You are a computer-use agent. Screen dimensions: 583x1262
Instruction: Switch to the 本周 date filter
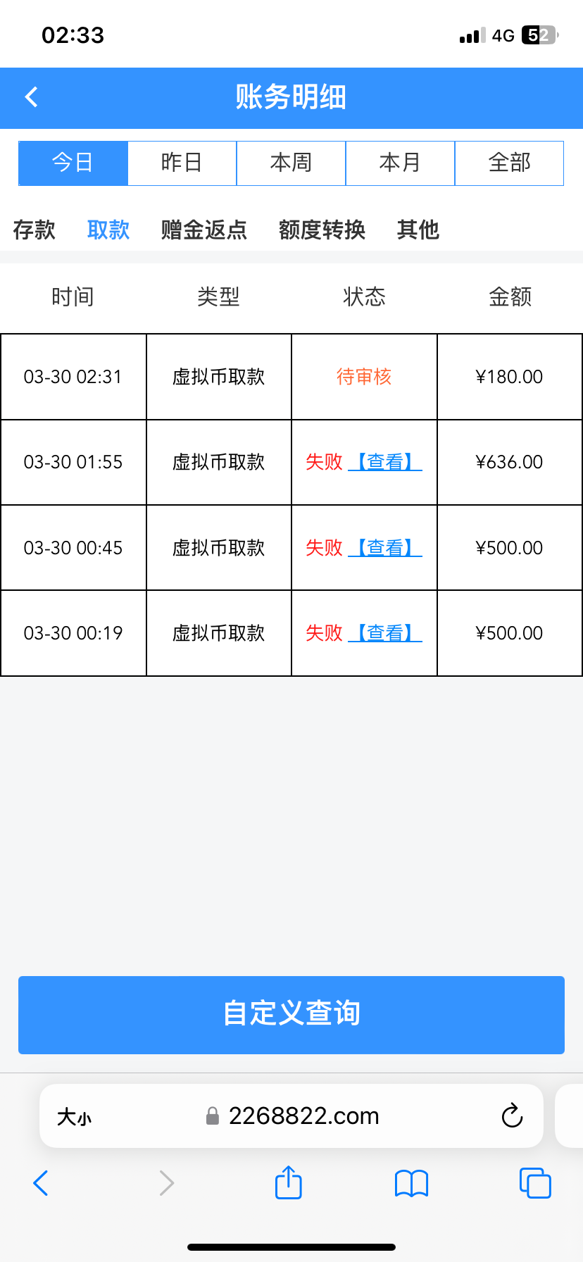(x=291, y=163)
